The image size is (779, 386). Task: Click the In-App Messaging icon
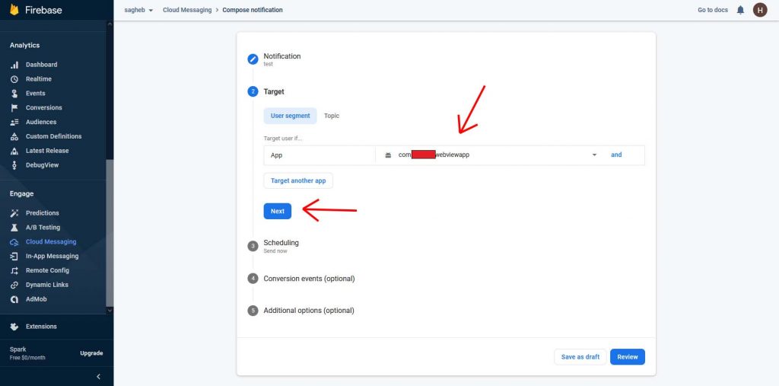(x=14, y=256)
